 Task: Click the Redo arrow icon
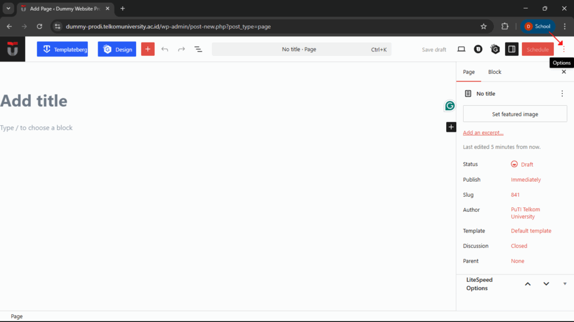tap(181, 49)
